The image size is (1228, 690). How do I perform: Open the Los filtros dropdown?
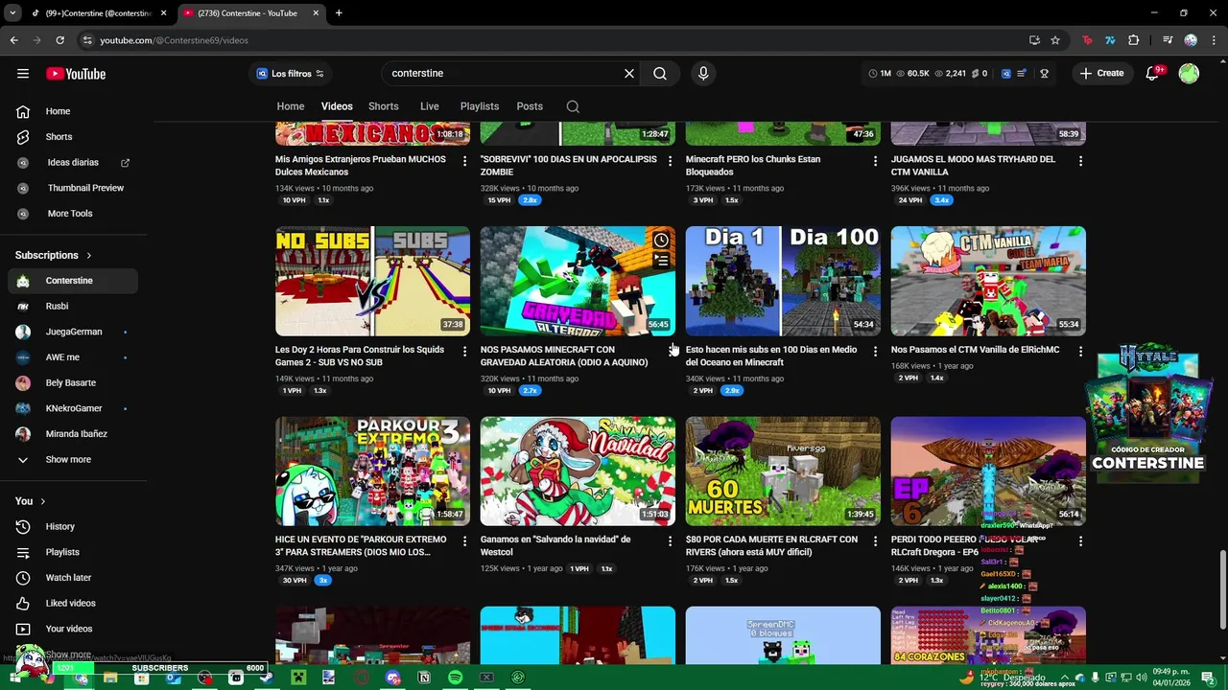point(290,74)
